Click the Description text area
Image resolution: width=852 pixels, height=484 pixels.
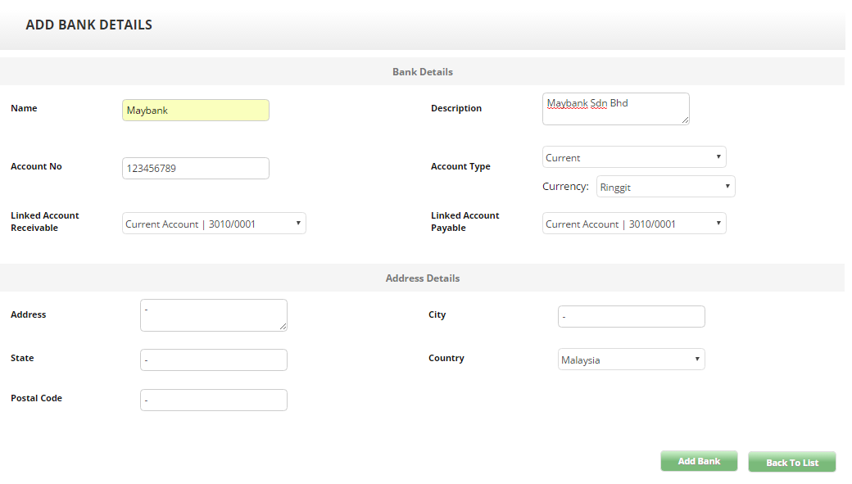[615, 109]
